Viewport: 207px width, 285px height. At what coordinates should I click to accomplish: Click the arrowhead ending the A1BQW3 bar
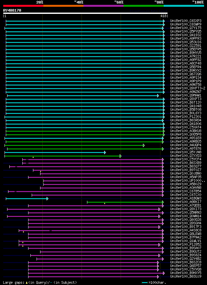pos(48,199)
